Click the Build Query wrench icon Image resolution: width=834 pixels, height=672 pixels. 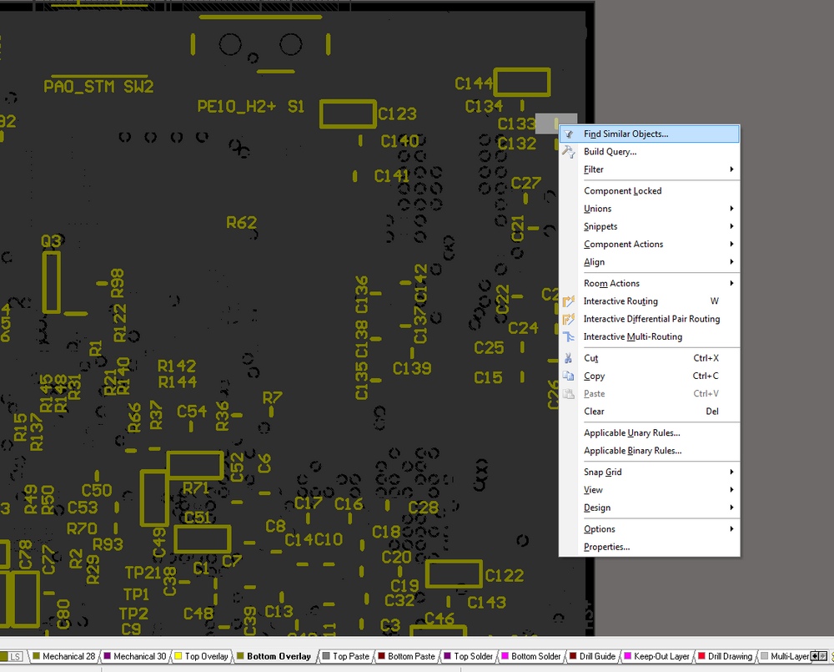point(568,152)
